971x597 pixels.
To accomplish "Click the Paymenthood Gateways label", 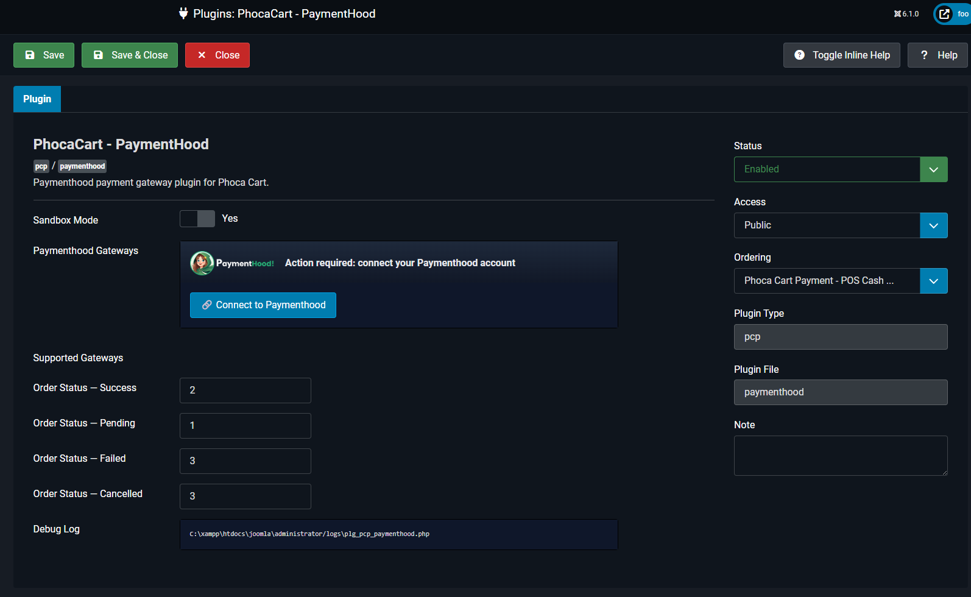I will point(86,251).
